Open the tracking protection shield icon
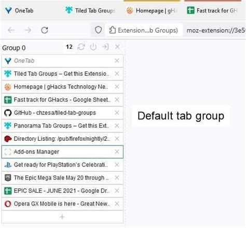 pos(98,30)
